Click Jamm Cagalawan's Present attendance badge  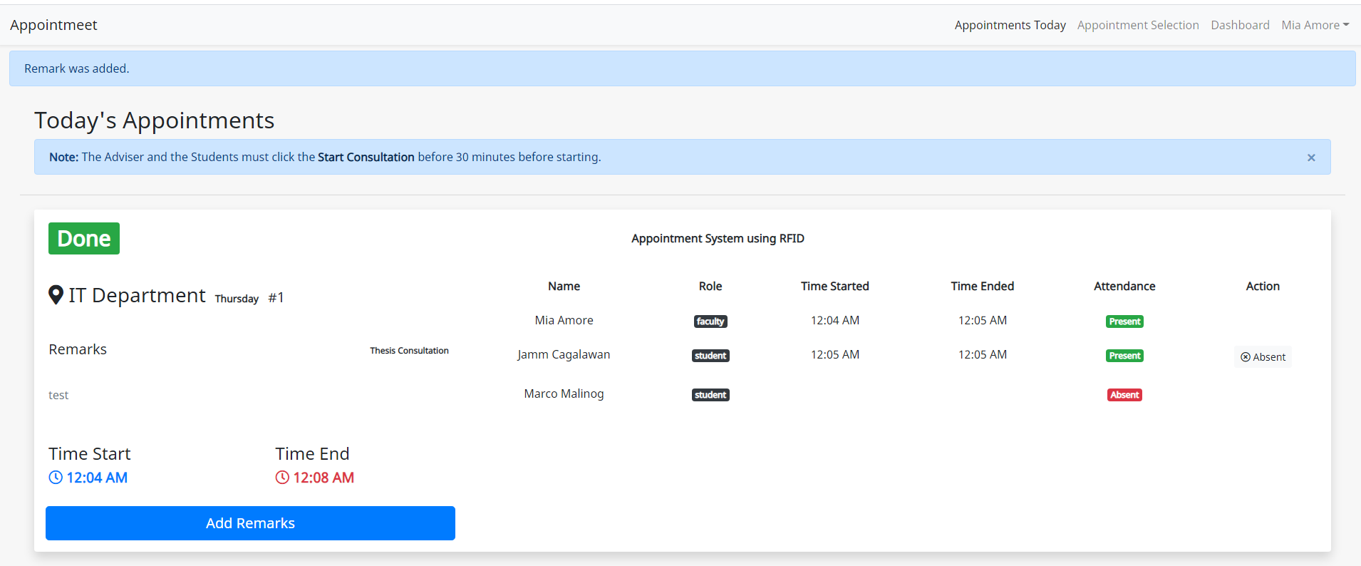[1124, 356]
